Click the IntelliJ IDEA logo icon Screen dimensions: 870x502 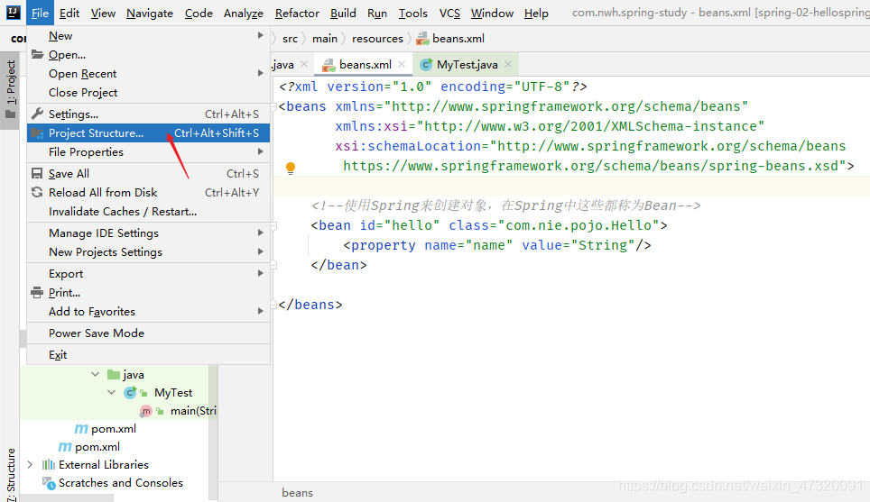[x=13, y=13]
